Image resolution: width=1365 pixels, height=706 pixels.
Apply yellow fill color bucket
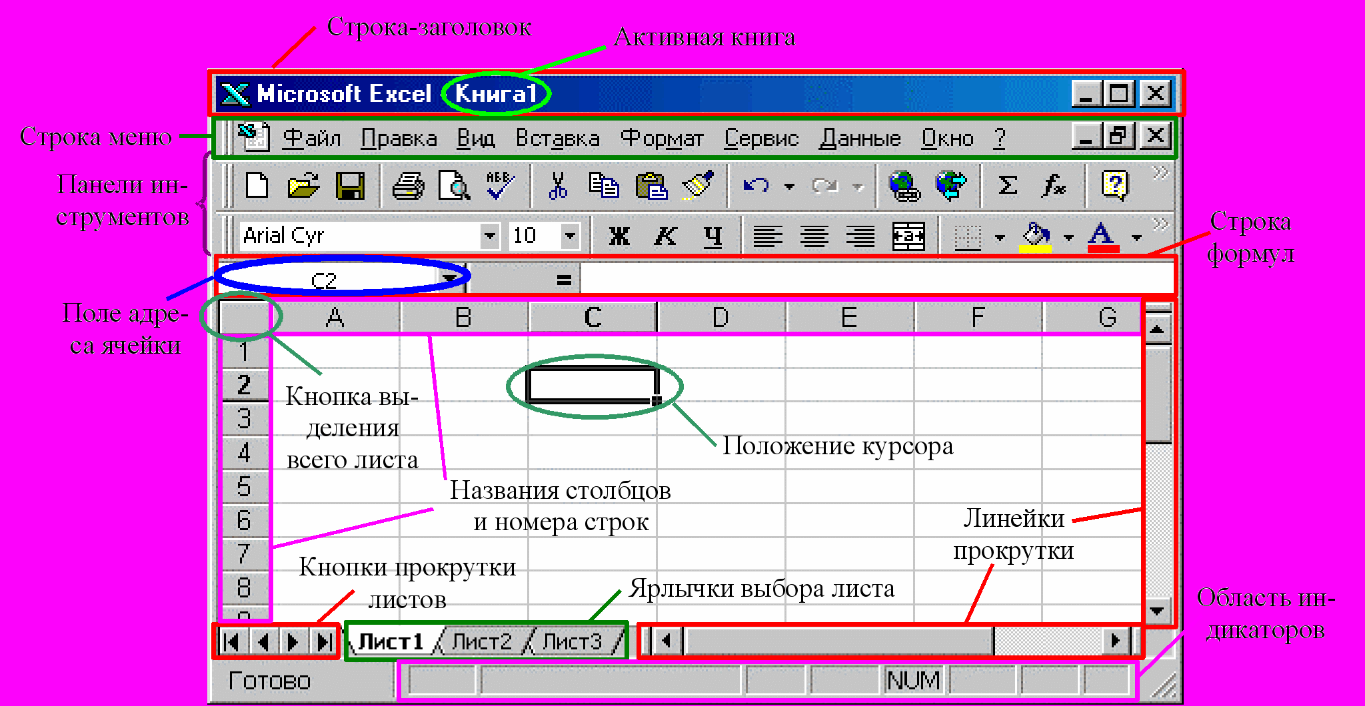click(1036, 237)
